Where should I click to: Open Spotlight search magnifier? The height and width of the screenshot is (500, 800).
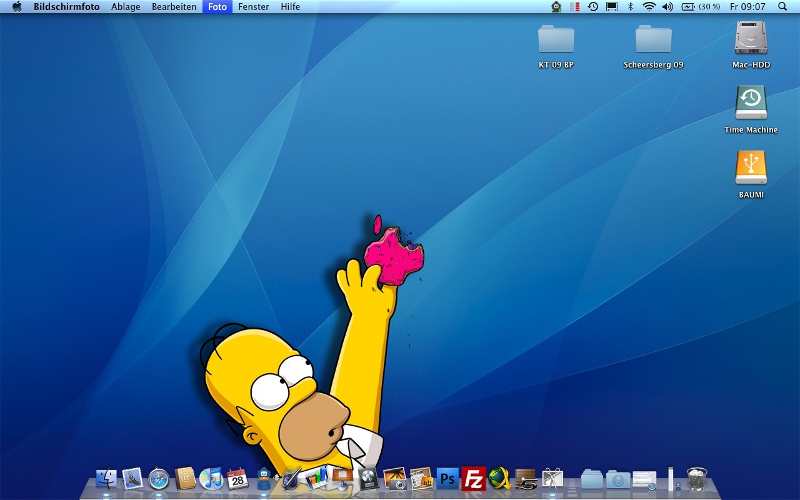pyautogui.click(x=782, y=7)
